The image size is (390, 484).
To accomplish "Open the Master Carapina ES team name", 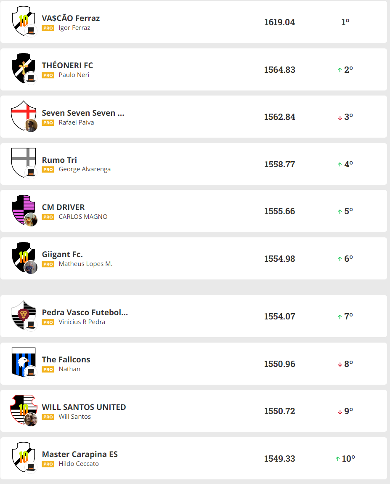I will click(80, 455).
